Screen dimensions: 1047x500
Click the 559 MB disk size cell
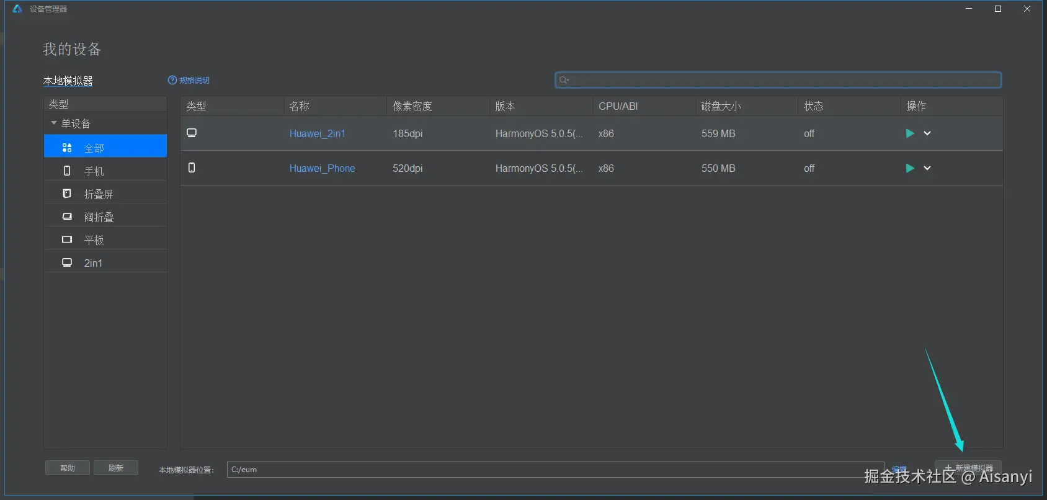(x=718, y=133)
